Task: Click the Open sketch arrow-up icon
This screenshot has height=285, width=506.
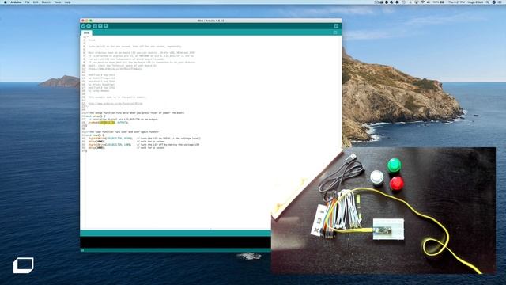Action: pyautogui.click(x=100, y=26)
